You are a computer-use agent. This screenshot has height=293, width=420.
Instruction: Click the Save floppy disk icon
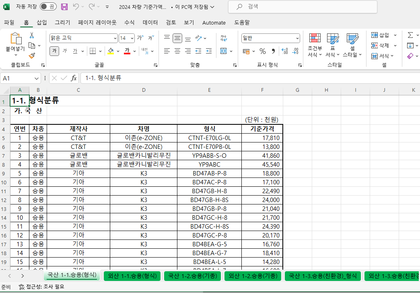(x=64, y=7)
